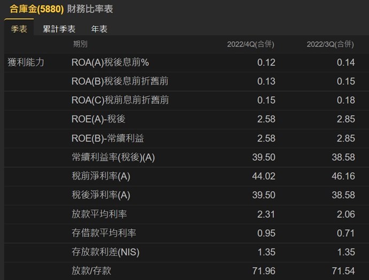The height and width of the screenshot is (280, 369).
Task: Click the 2022/3Q(合併) column header
Action: pyautogui.click(x=330, y=44)
